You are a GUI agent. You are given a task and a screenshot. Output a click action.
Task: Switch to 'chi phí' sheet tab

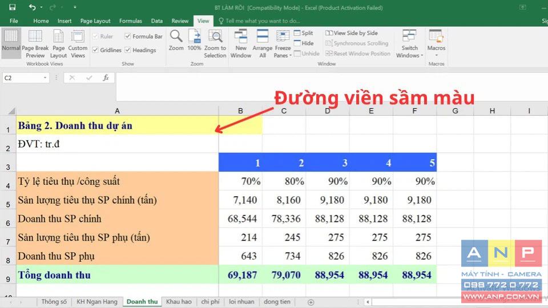pyautogui.click(x=210, y=302)
